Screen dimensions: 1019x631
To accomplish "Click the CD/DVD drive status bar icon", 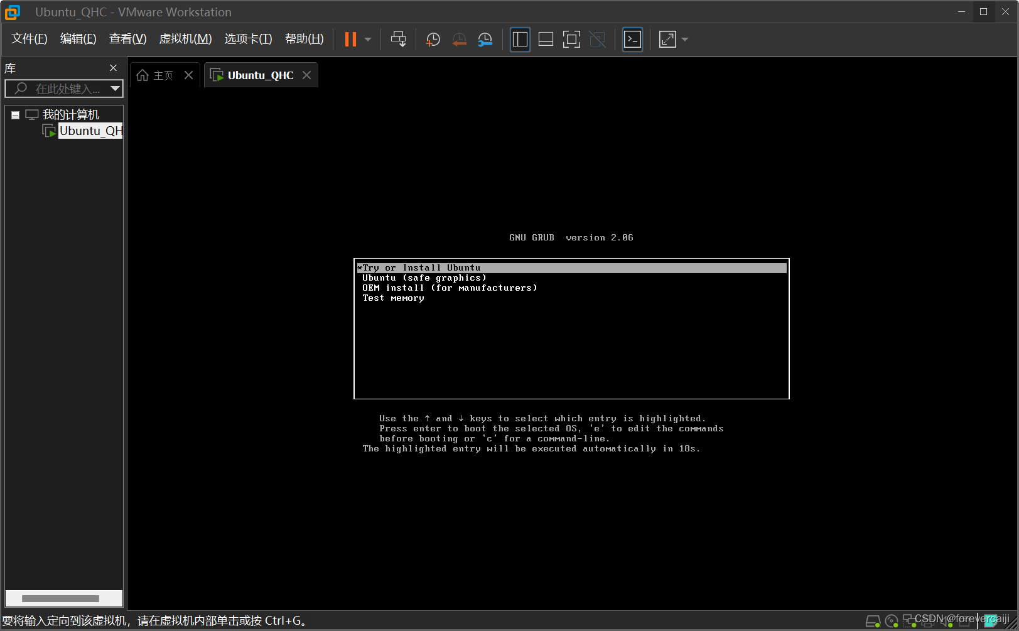I will (891, 621).
